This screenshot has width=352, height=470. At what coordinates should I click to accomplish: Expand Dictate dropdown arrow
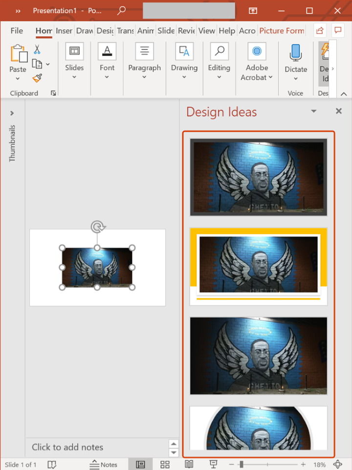point(296,78)
